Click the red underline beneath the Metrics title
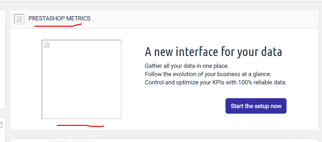Screen dimensions: 322x142 pyautogui.click(x=58, y=26)
